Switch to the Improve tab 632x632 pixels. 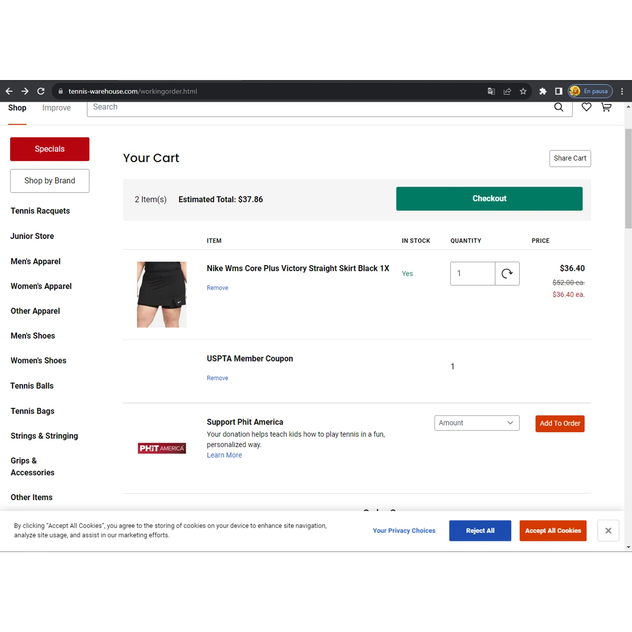coord(56,108)
